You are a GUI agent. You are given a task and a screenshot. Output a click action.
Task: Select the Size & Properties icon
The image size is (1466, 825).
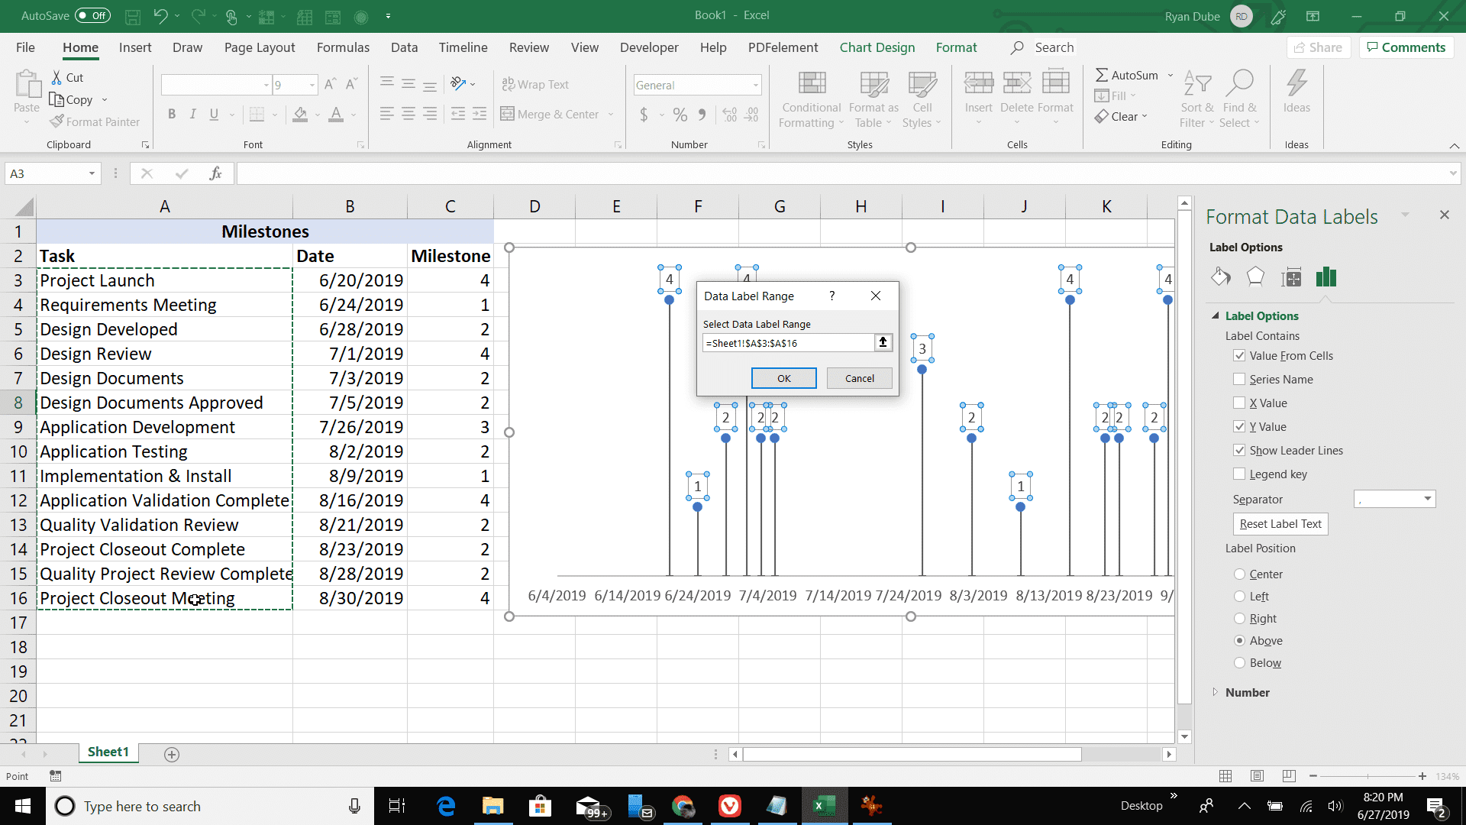tap(1291, 277)
